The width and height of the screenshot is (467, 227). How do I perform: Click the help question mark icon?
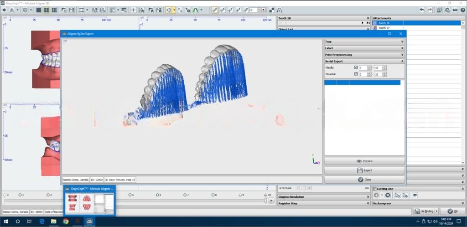point(462,10)
